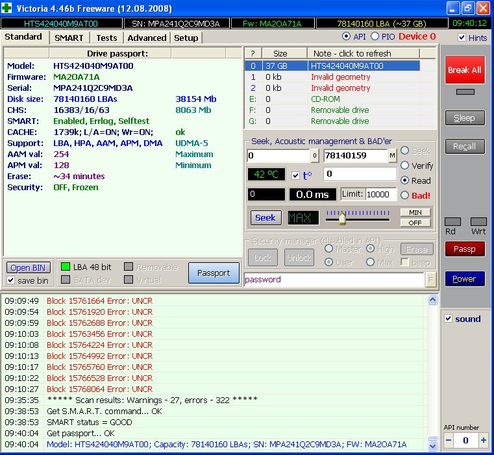Viewport: 494px width, 455px height.
Task: Click the MAX acoustic display
Action: pos(303,217)
